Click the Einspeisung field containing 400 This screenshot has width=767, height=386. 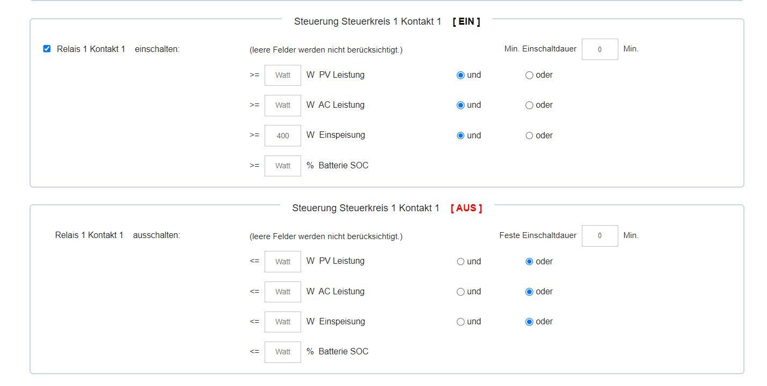(x=283, y=136)
